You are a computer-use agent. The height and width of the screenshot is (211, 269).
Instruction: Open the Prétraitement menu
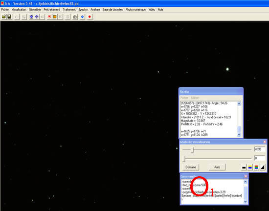coord(52,10)
